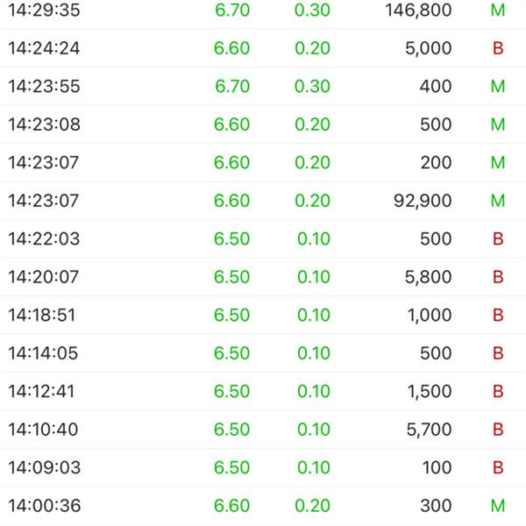Click the 5,800 volume value
This screenshot has height=526, width=526.
[x=428, y=277]
